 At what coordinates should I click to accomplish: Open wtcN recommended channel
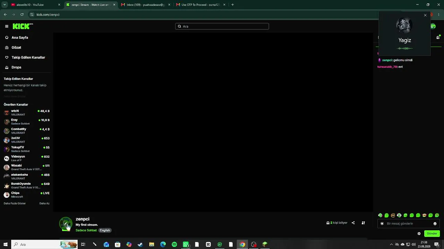click(x=27, y=113)
